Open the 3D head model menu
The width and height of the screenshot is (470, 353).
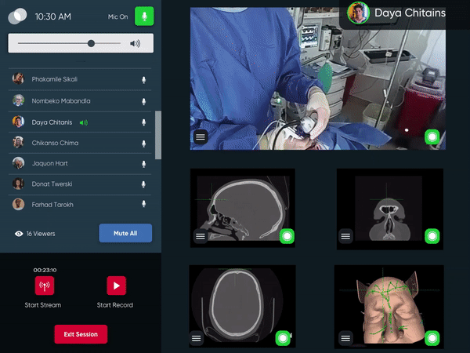345,338
